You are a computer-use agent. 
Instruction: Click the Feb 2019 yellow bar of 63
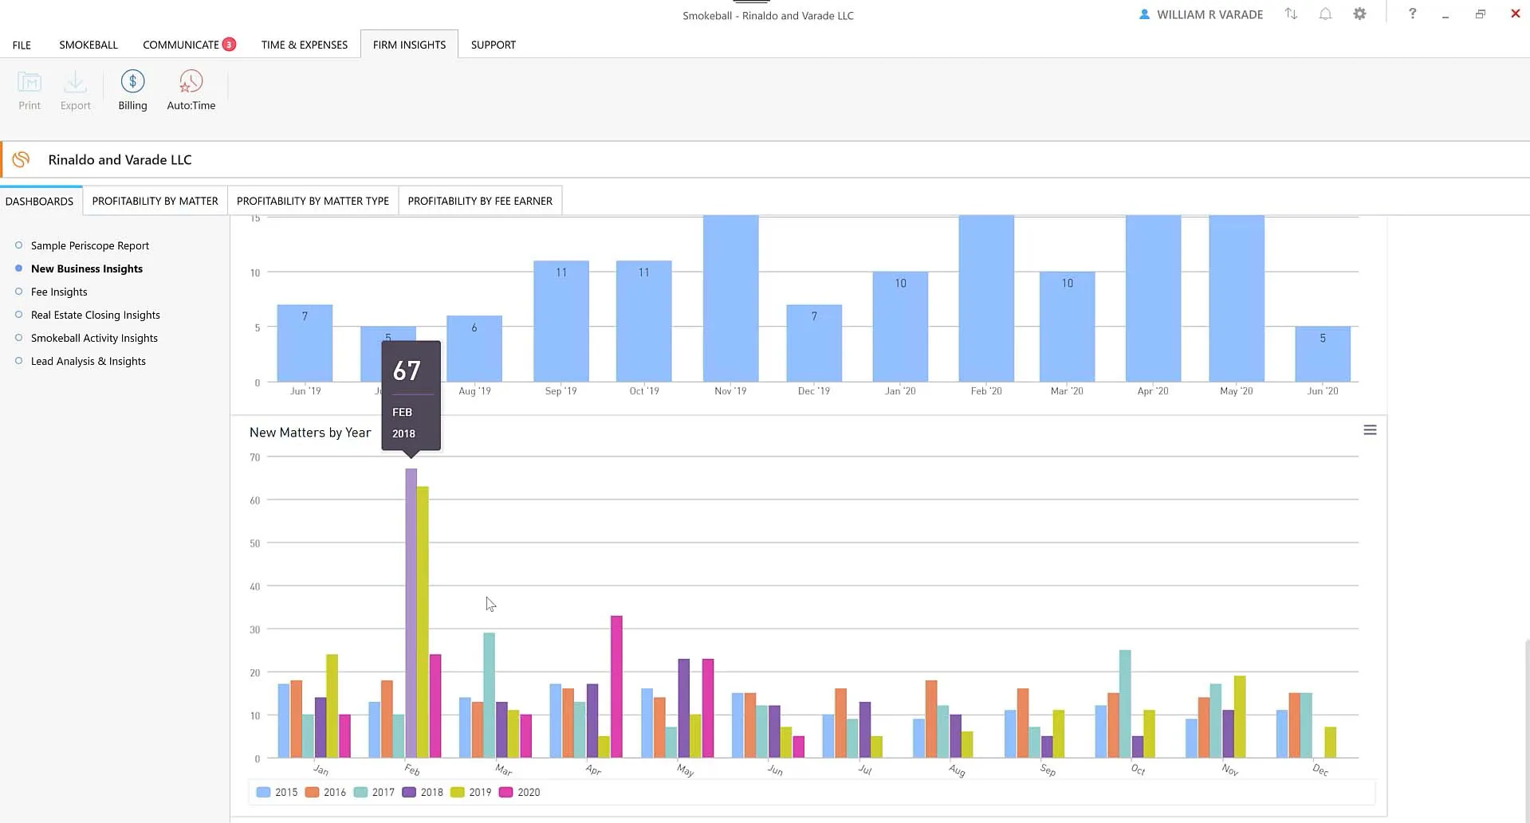[x=423, y=622]
